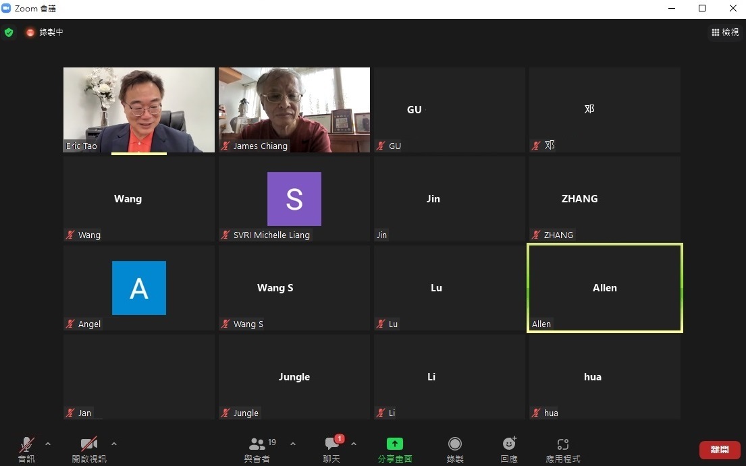Select James Chiang's video tile
746x466 pixels.
[294, 109]
